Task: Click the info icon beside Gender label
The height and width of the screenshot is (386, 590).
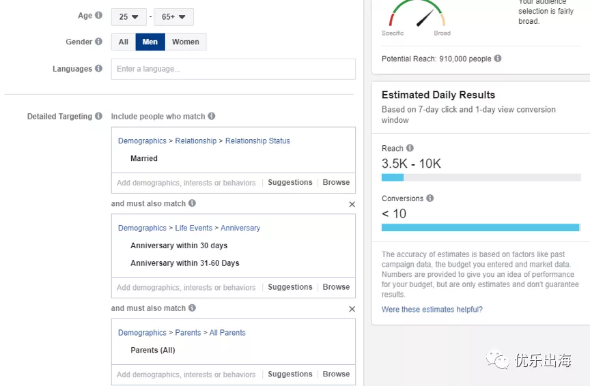Action: [99, 42]
